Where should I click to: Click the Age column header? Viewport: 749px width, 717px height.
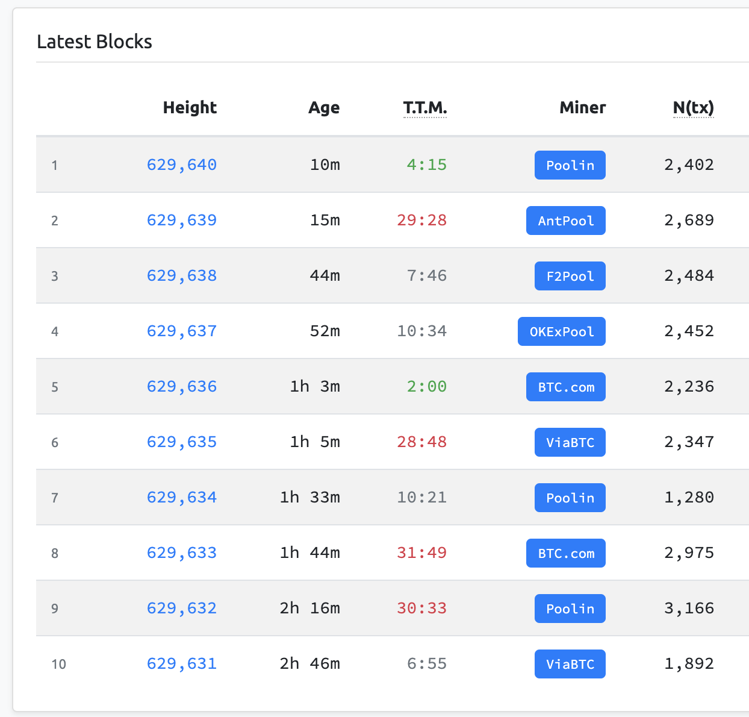324,107
